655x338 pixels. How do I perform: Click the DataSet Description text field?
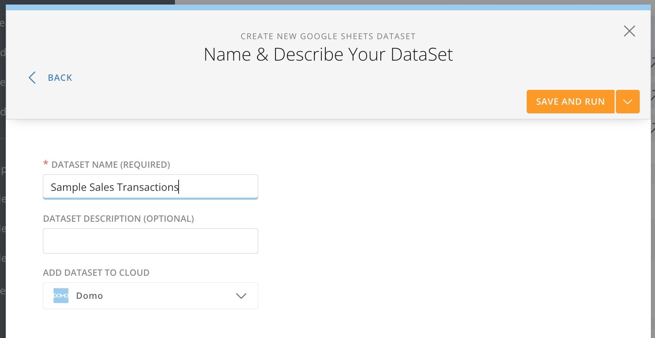pyautogui.click(x=150, y=241)
